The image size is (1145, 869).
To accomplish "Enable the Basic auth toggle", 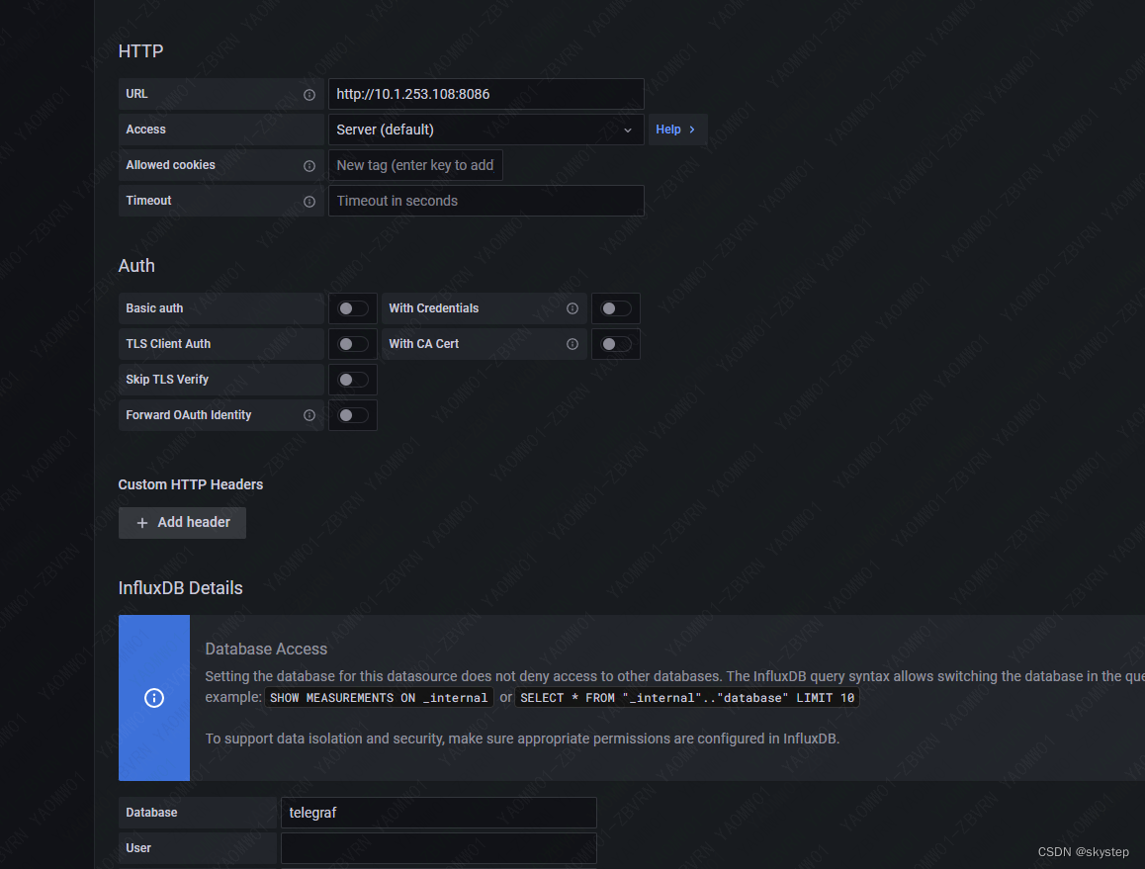I will point(353,308).
